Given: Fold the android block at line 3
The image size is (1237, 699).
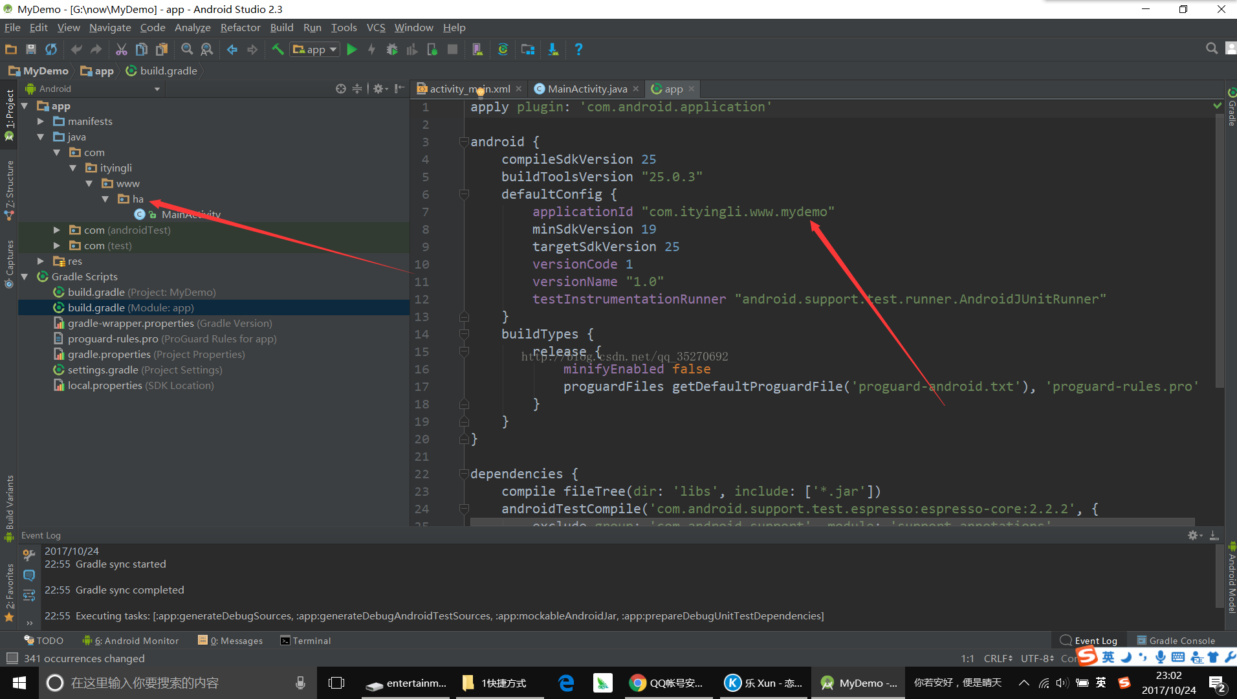Looking at the screenshot, I should click(x=464, y=142).
